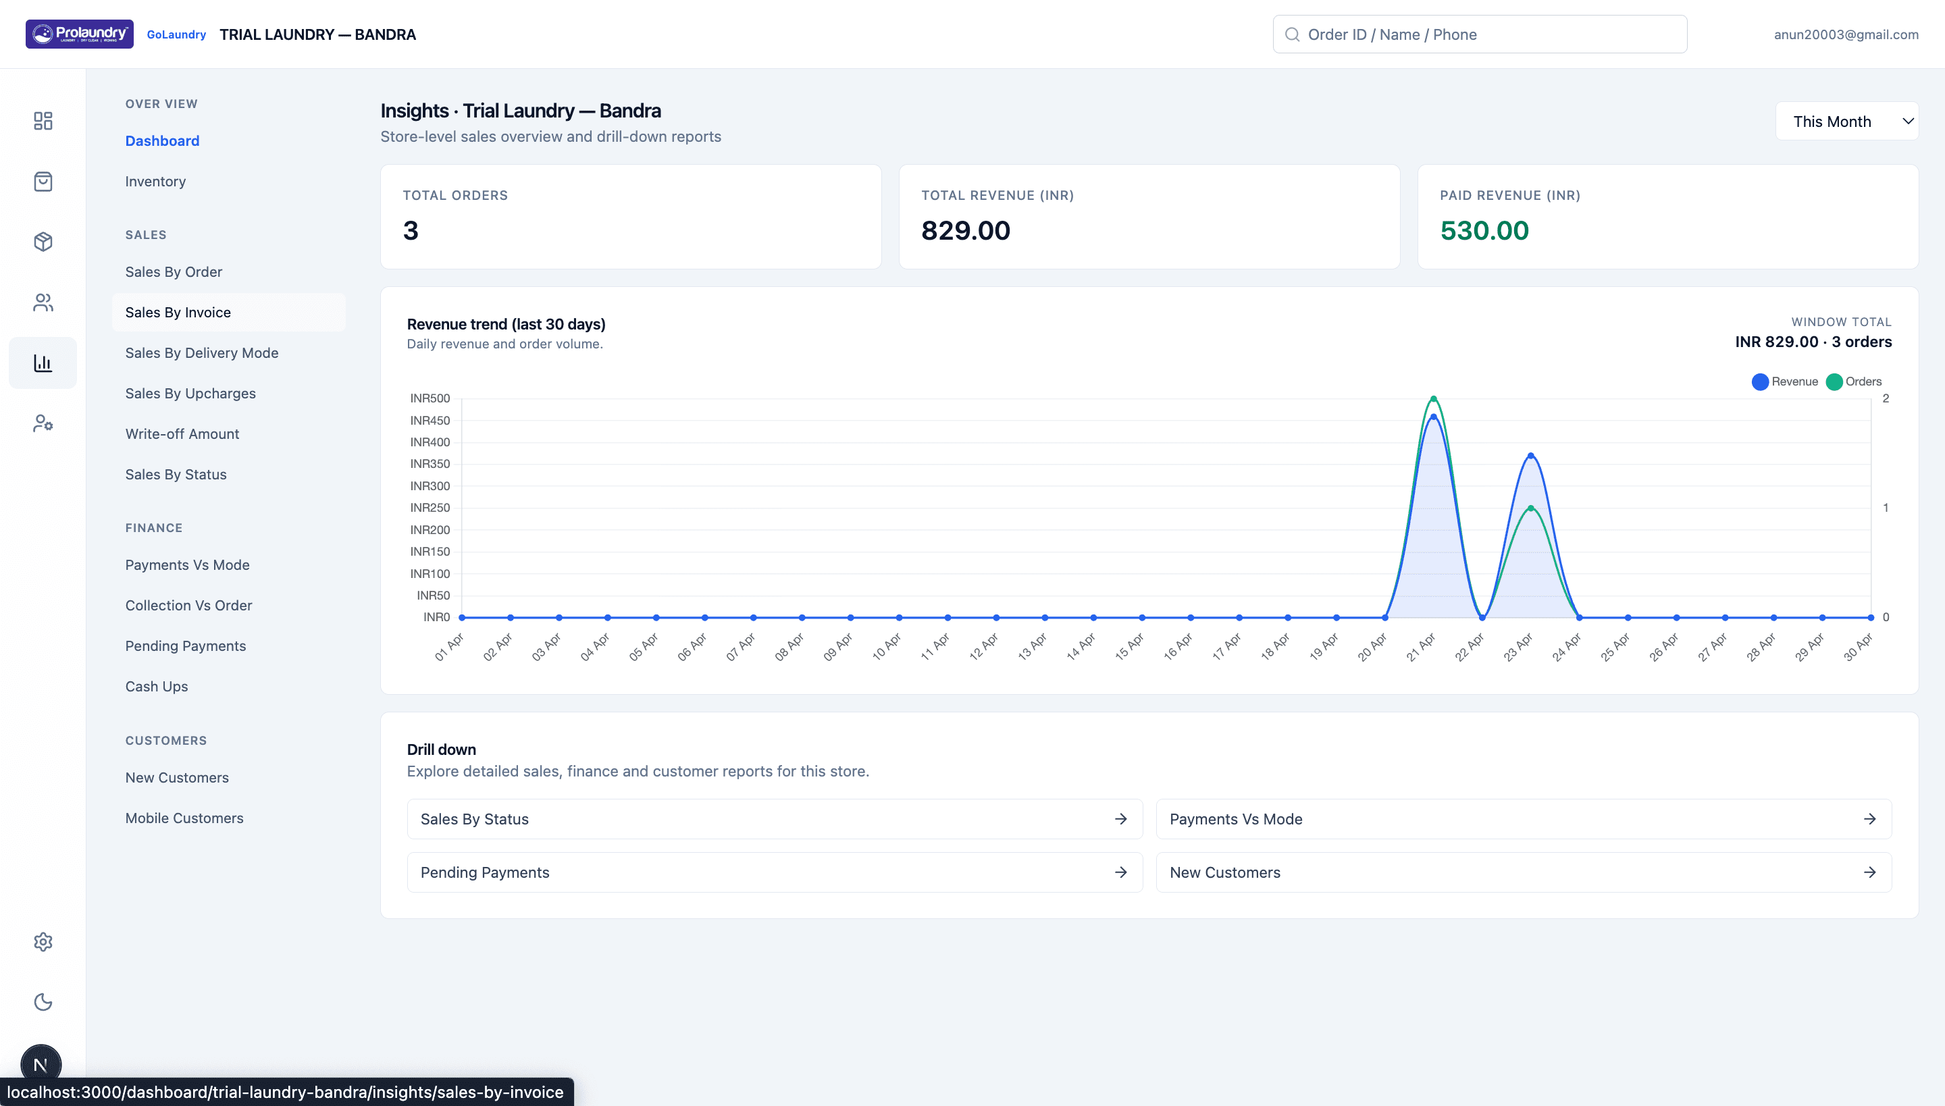Select the shopping bag orders icon

[43, 182]
